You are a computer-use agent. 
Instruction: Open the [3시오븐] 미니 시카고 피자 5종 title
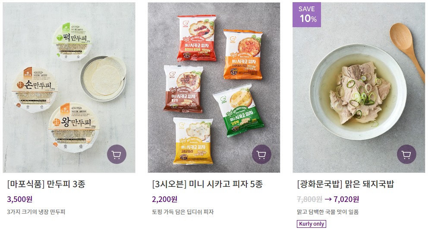tap(208, 184)
